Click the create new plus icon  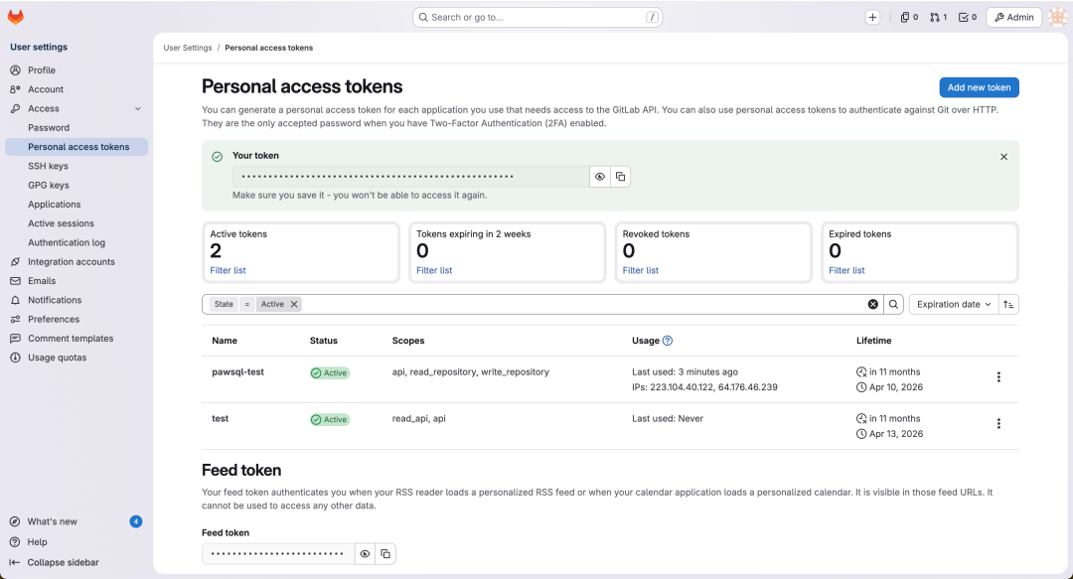(x=872, y=17)
